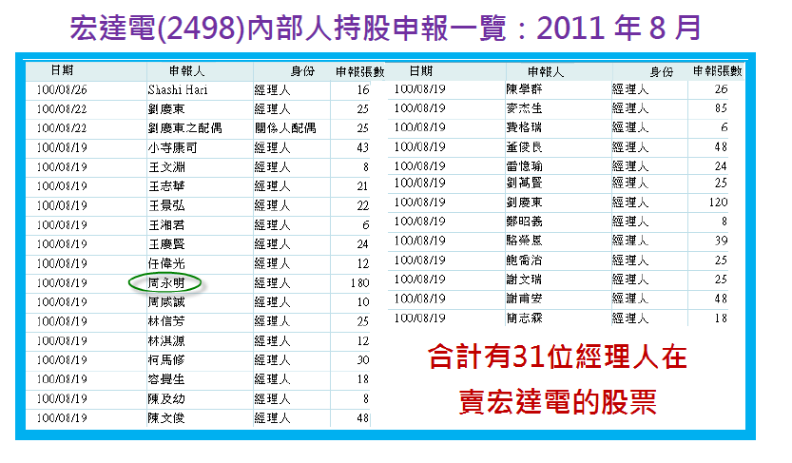This screenshot has height=463, width=792.
Task: Click the 林淇源 name cell
Action: point(166,341)
